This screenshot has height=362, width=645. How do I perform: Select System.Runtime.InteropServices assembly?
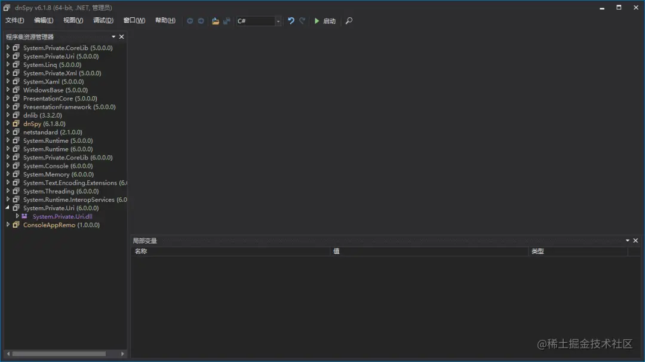click(75, 200)
